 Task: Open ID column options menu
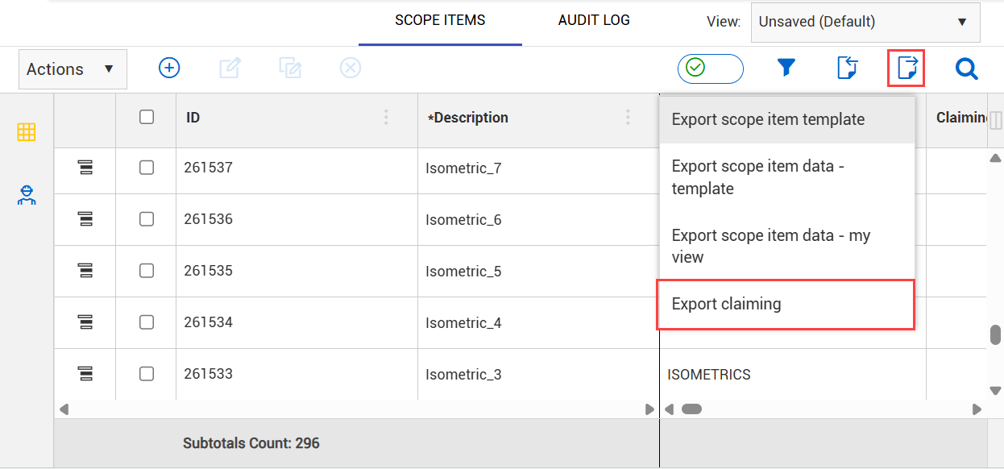click(386, 118)
